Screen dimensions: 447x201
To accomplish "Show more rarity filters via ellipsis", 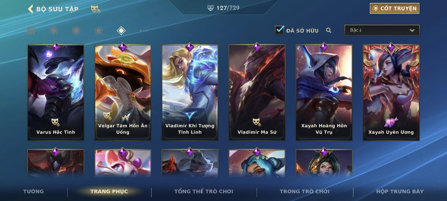I will 144,31.
